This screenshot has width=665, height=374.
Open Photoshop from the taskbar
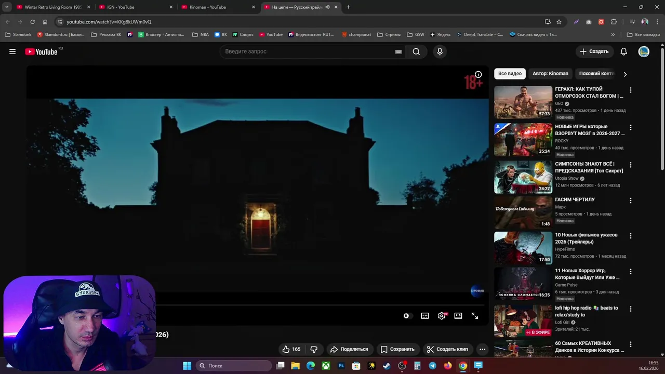click(x=341, y=366)
